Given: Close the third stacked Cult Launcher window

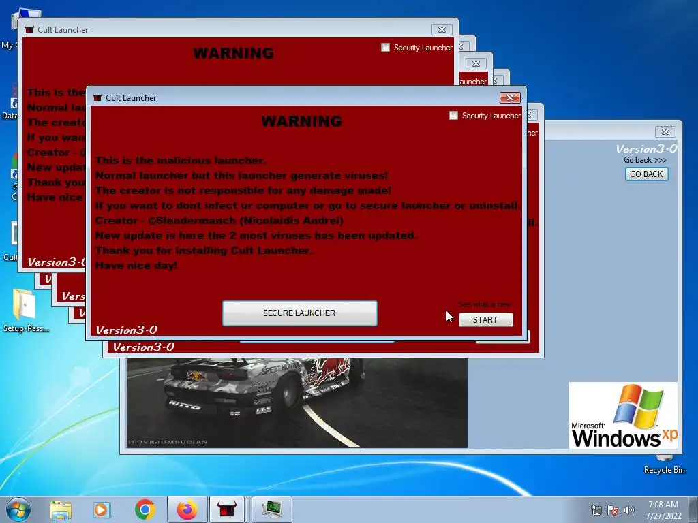Looking at the screenshot, I should coord(476,63).
